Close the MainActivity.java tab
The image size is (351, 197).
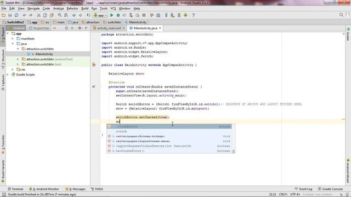pyautogui.click(x=160, y=28)
